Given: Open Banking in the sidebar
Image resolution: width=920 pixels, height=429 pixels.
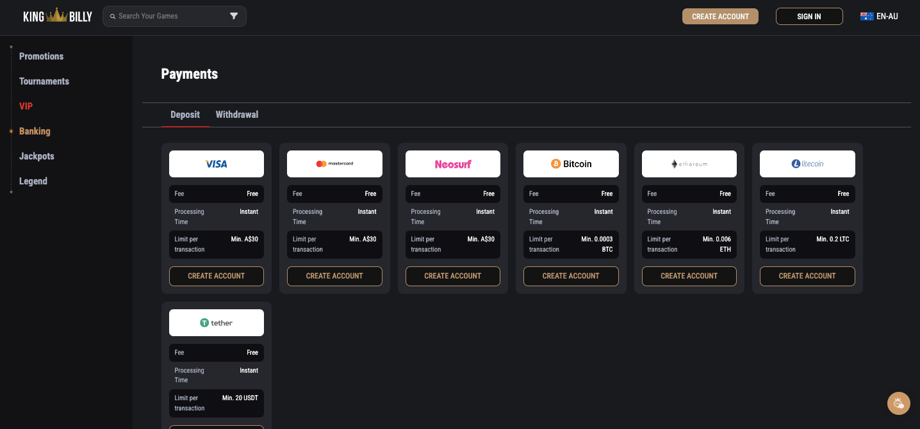Looking at the screenshot, I should [x=35, y=131].
